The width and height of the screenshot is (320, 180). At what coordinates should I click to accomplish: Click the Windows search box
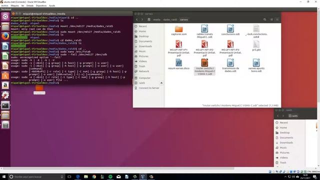coord(36,176)
